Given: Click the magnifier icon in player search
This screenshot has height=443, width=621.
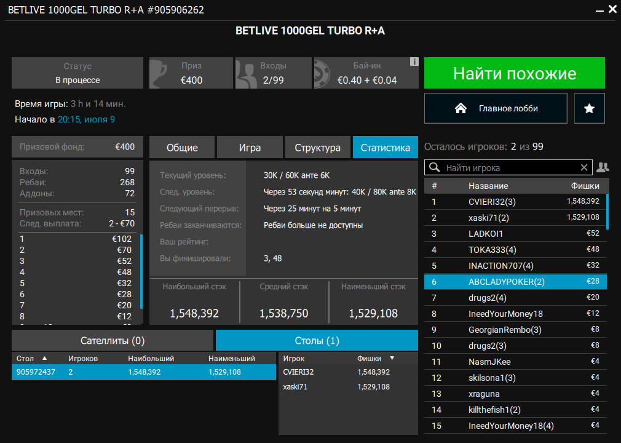Looking at the screenshot, I should [x=435, y=167].
